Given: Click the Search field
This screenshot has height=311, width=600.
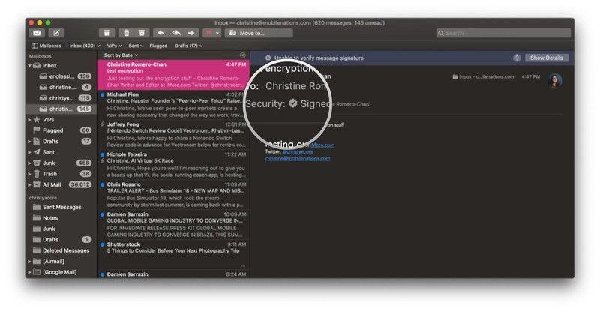Looking at the screenshot, I should click(503, 33).
